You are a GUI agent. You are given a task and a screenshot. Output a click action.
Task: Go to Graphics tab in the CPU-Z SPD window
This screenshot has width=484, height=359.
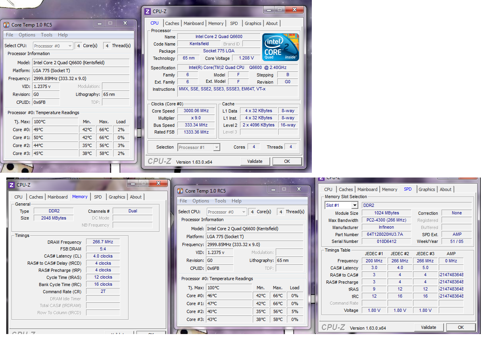tap(427, 189)
